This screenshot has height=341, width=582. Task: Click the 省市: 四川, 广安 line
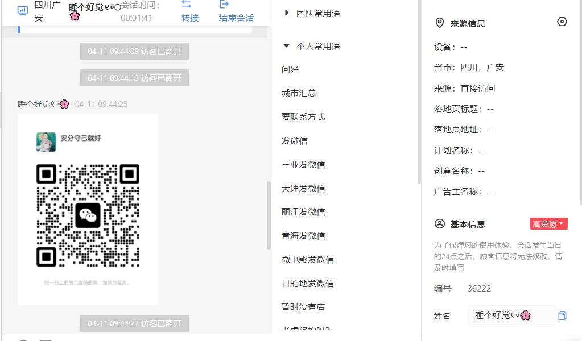tap(469, 68)
